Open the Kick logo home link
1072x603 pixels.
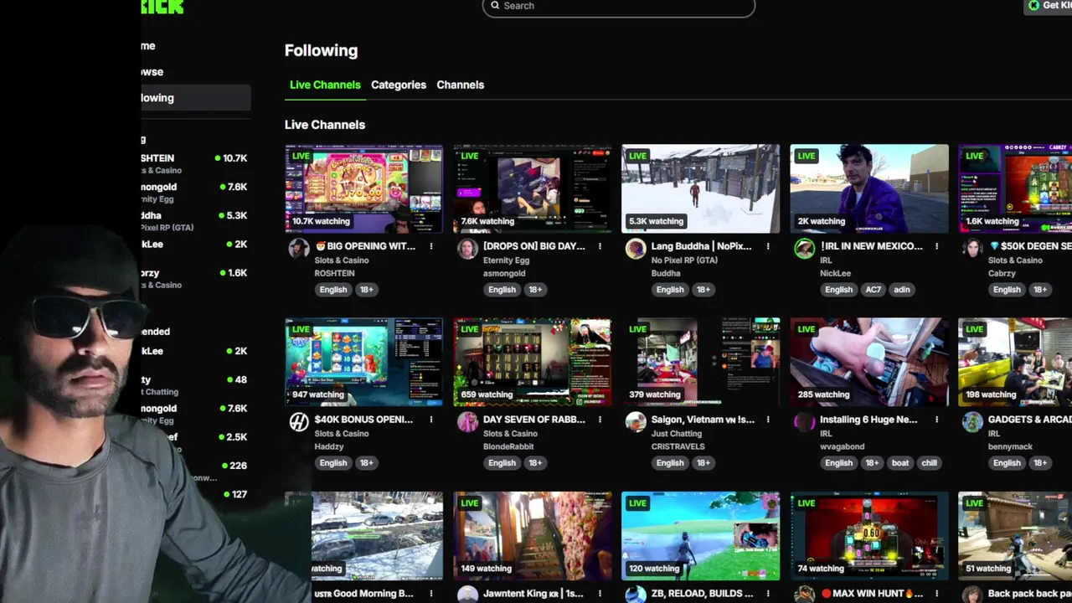[x=162, y=6]
